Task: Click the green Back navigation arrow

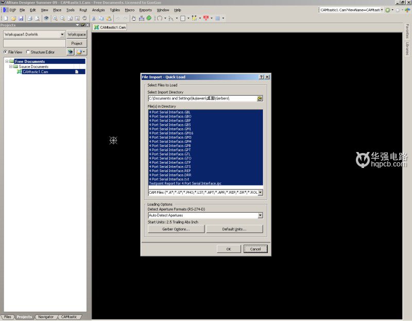Action: tap(388, 10)
